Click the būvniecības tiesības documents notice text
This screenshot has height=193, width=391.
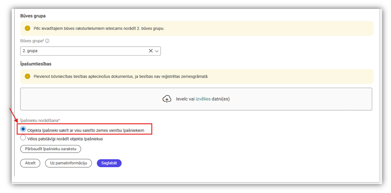pos(121,76)
